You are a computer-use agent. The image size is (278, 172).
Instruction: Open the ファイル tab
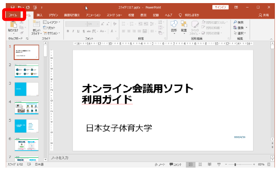click(x=13, y=15)
